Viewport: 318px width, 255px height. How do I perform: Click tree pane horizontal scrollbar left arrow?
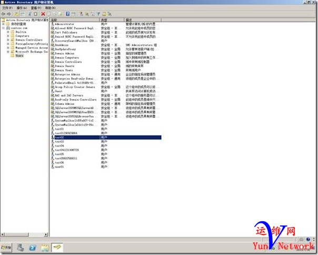3,234
